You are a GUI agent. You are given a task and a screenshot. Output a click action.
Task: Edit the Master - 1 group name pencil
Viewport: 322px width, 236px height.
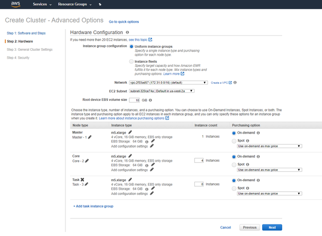(90, 137)
